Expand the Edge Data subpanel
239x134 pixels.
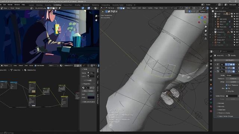click(221, 110)
